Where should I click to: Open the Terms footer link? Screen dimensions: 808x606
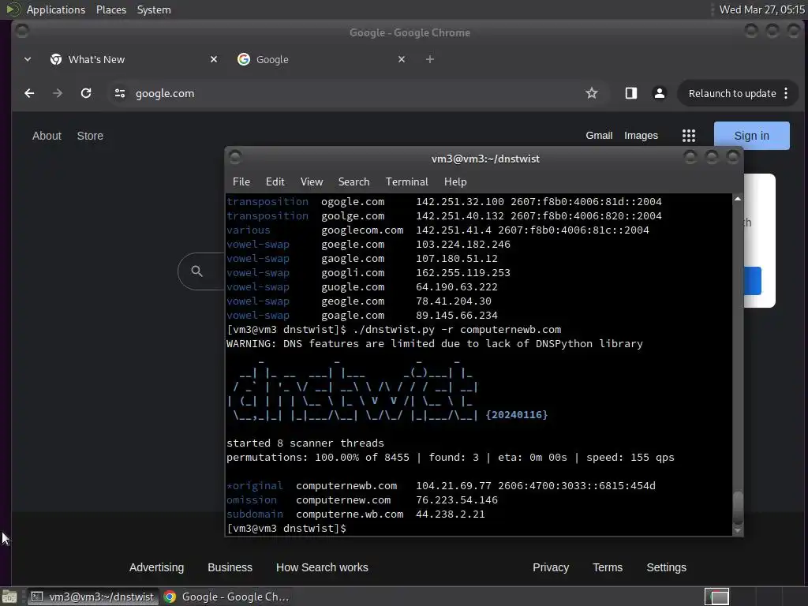[608, 567]
